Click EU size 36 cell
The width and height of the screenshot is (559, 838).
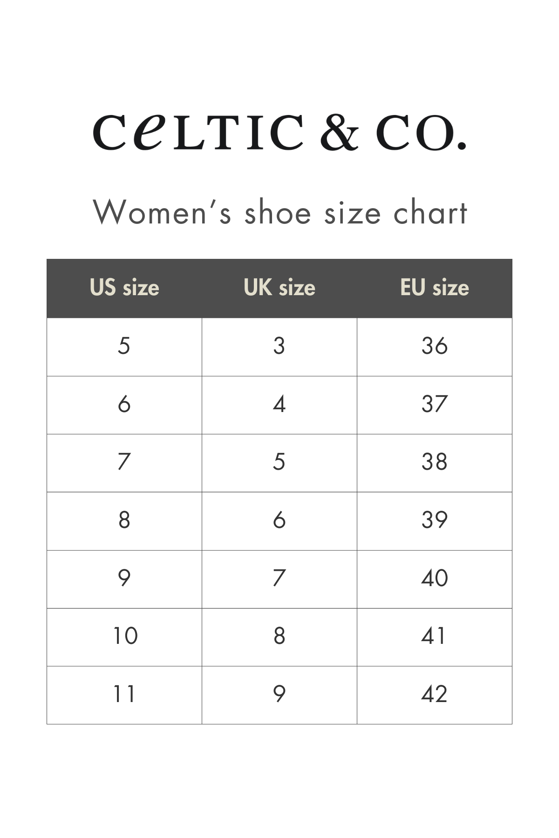tap(435, 346)
